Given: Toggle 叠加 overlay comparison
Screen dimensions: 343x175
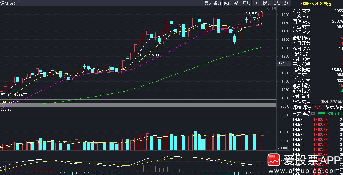Looking at the screenshot, I should point(217,3).
